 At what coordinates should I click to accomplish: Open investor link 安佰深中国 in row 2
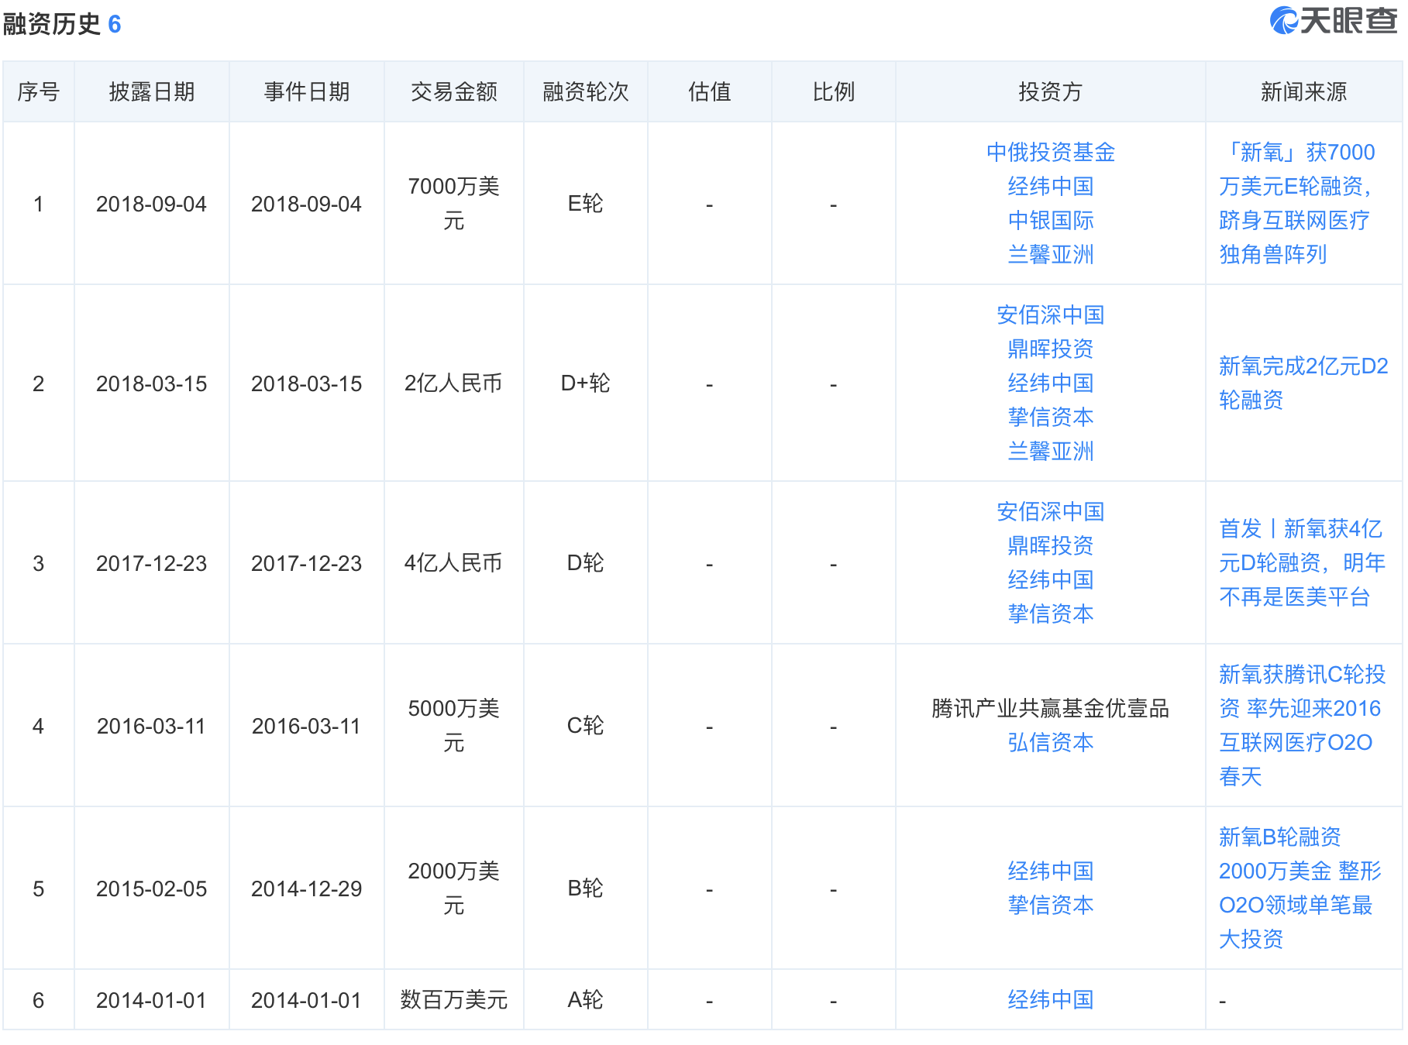[1050, 315]
